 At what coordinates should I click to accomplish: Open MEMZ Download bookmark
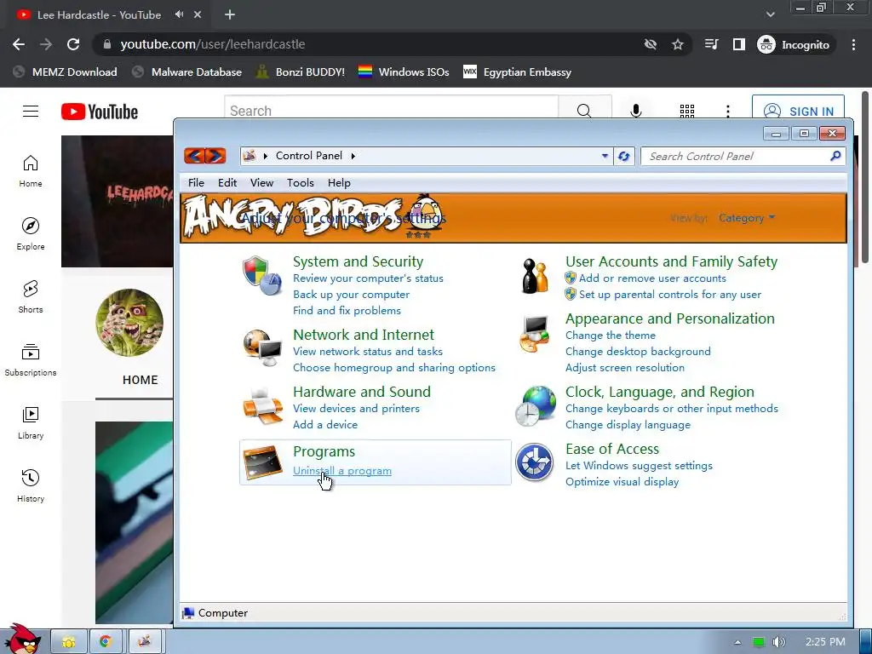65,72
